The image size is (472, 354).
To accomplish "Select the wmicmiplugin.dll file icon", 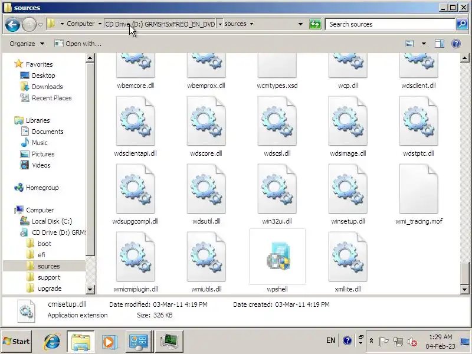I will [136, 257].
